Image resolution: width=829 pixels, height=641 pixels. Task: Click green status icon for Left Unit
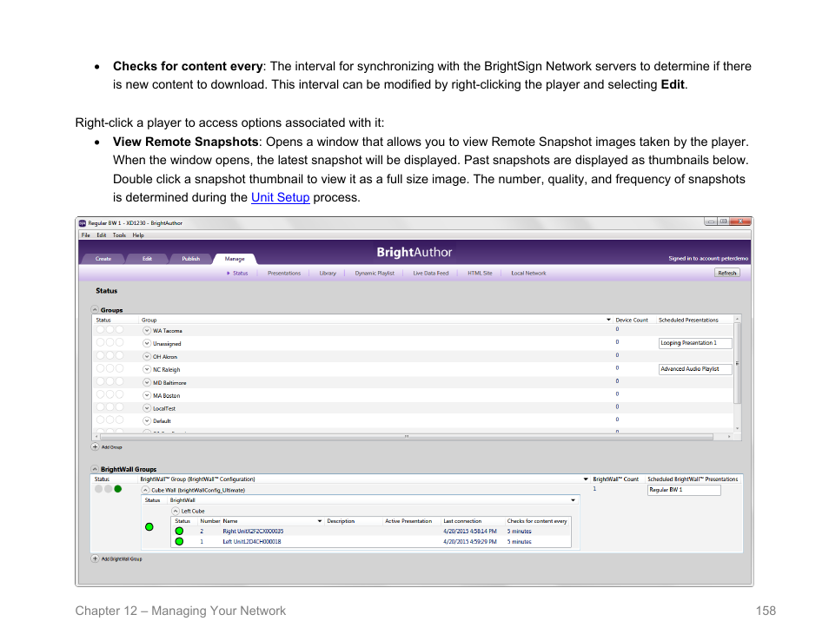pyautogui.click(x=179, y=542)
